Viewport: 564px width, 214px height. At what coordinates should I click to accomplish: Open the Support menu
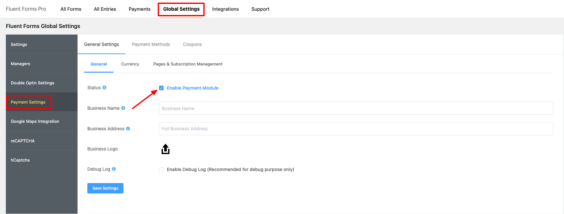260,9
